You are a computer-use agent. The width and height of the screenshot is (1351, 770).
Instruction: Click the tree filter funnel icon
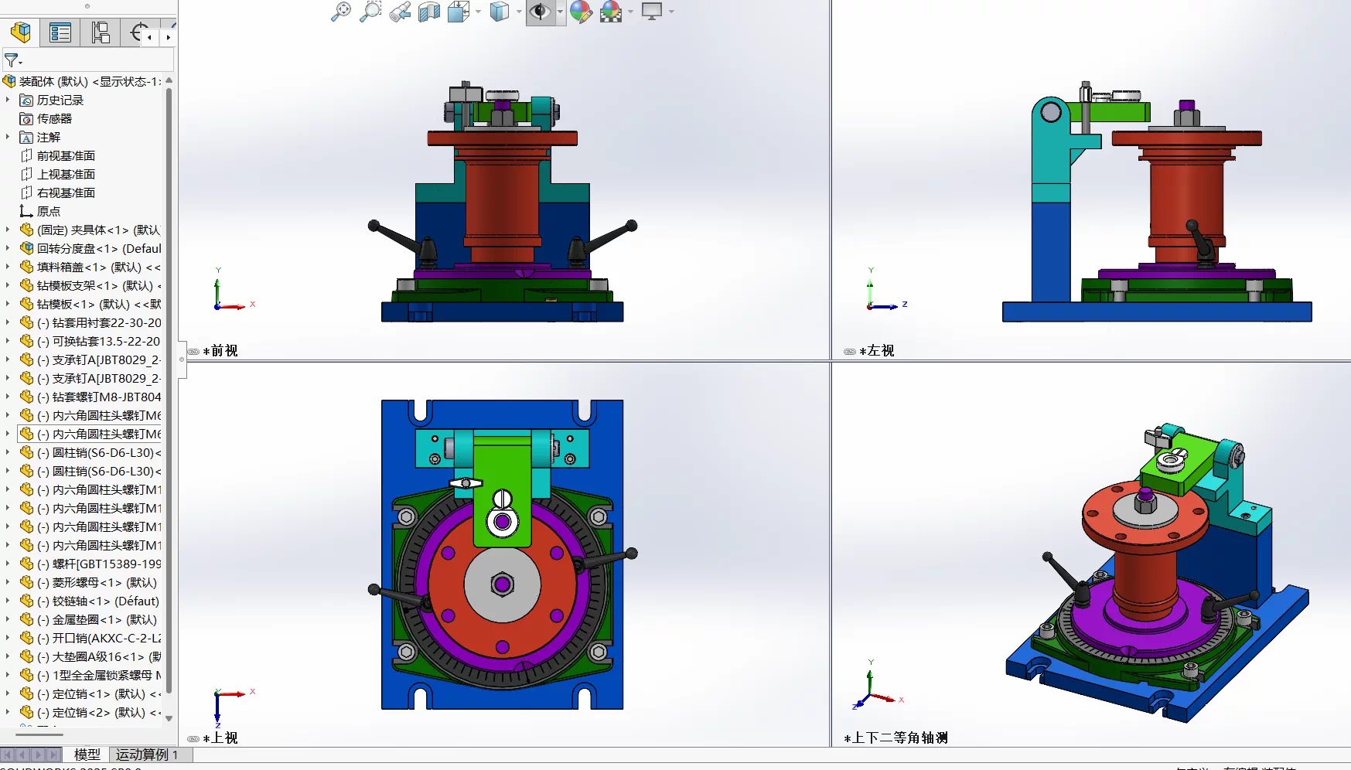(x=12, y=60)
